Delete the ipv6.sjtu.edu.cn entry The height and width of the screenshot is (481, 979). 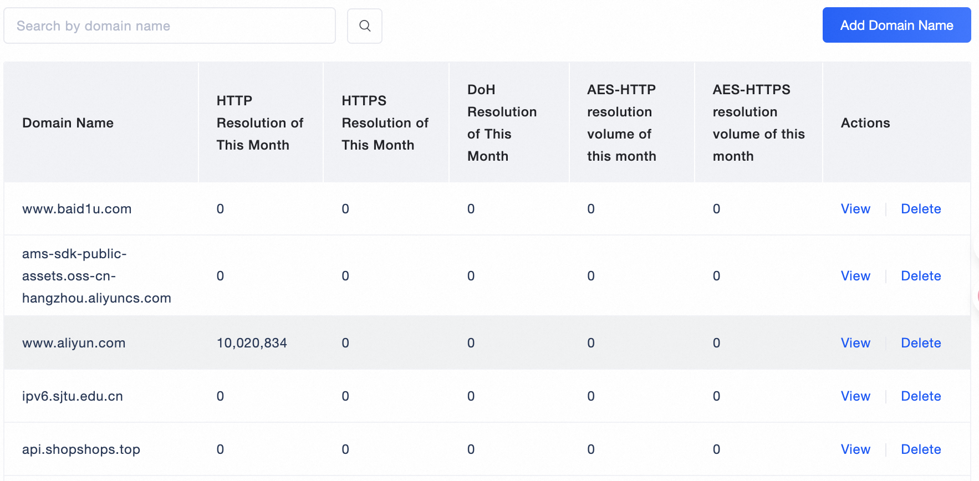tap(920, 396)
